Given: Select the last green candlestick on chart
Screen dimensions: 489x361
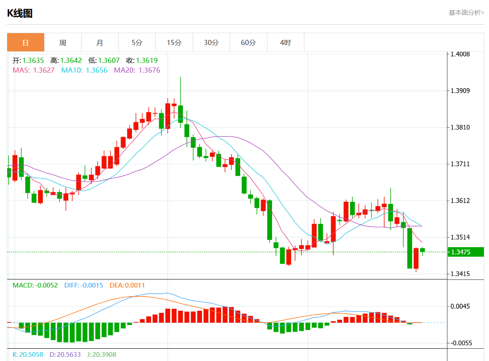Looking at the screenshot, I should (422, 250).
